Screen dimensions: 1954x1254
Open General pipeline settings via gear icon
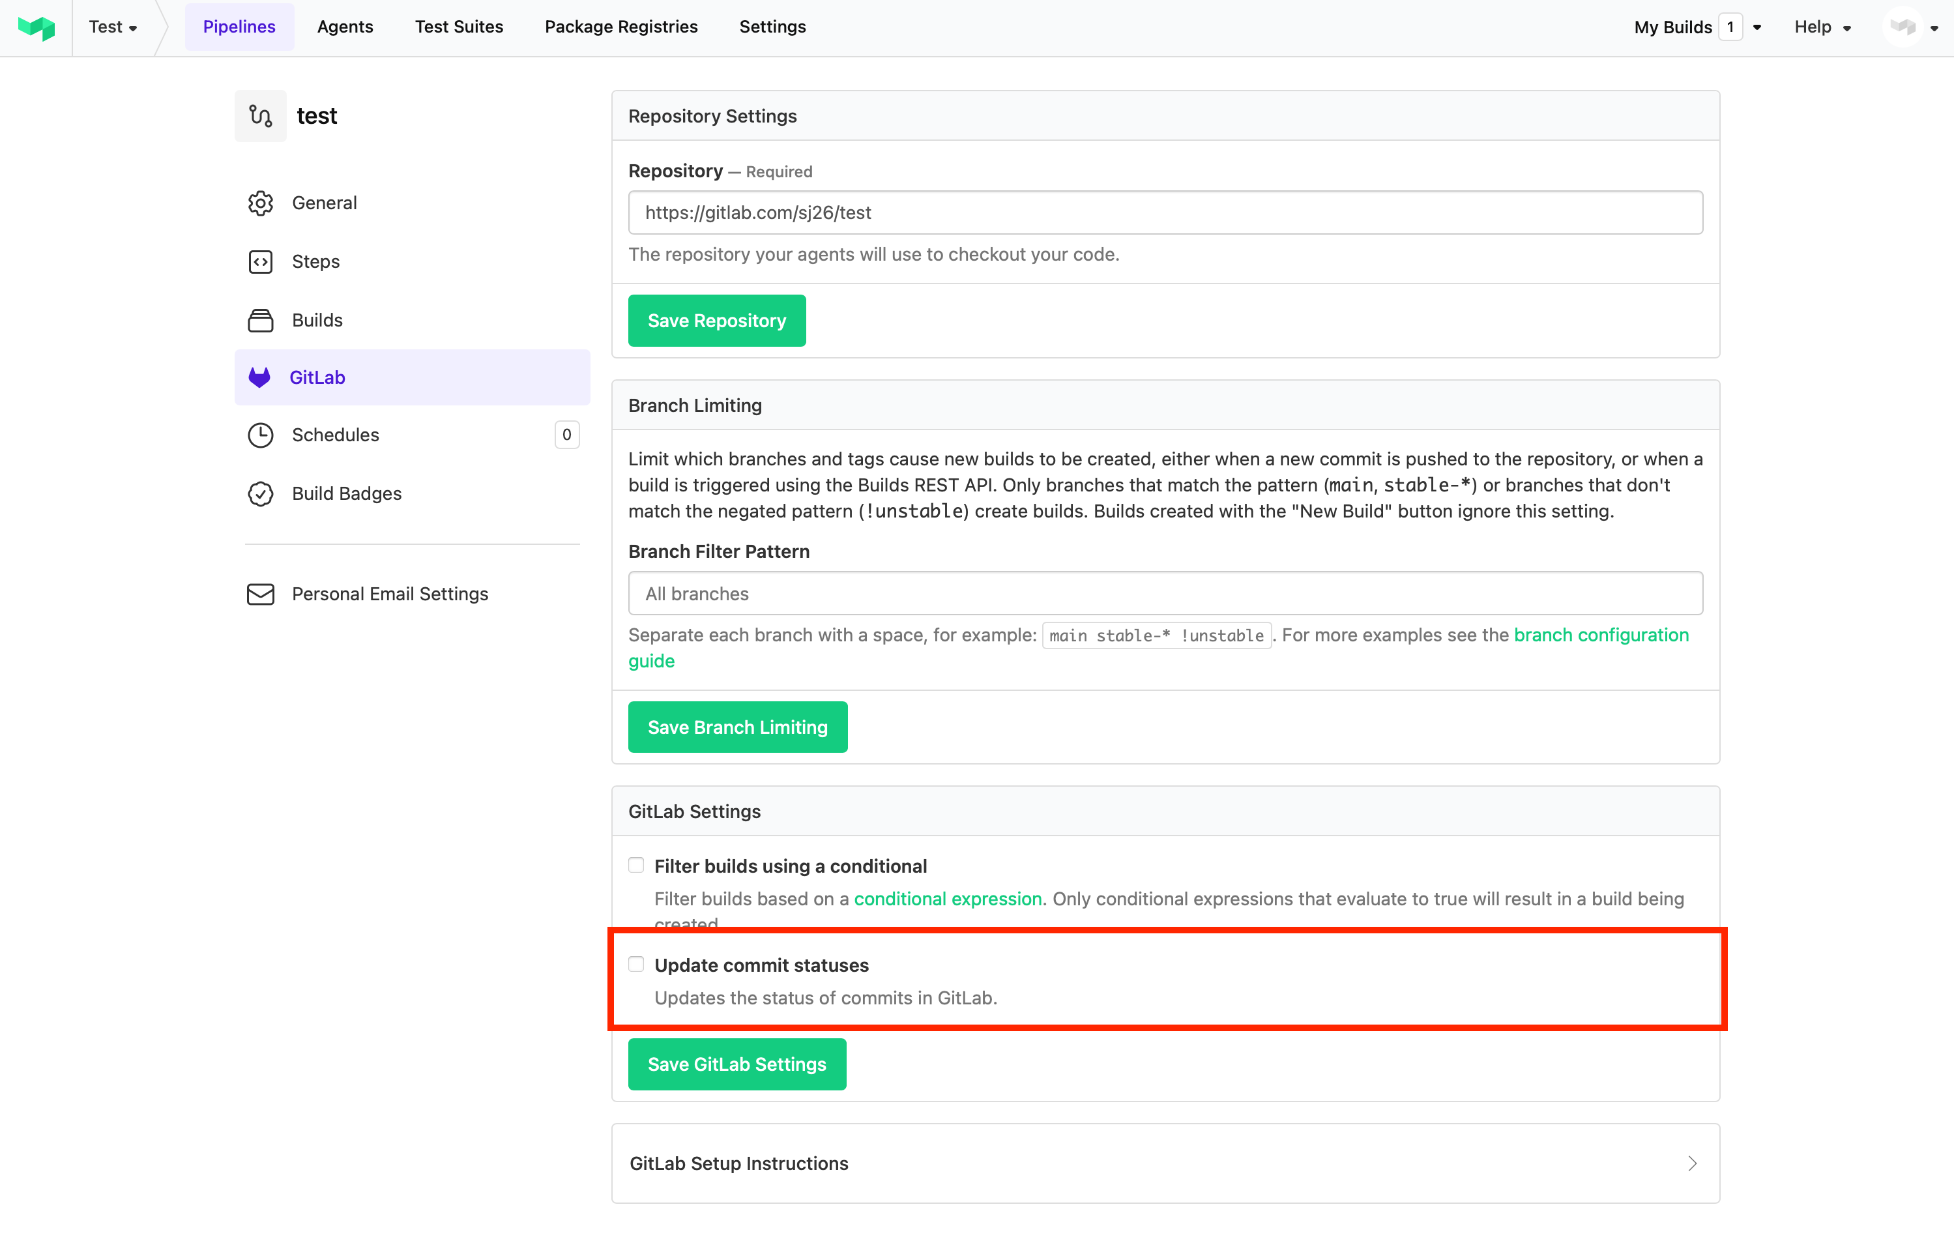(x=261, y=203)
